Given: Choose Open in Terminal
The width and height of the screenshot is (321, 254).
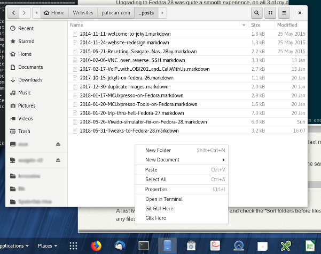Looking at the screenshot, I should click(x=182, y=199).
